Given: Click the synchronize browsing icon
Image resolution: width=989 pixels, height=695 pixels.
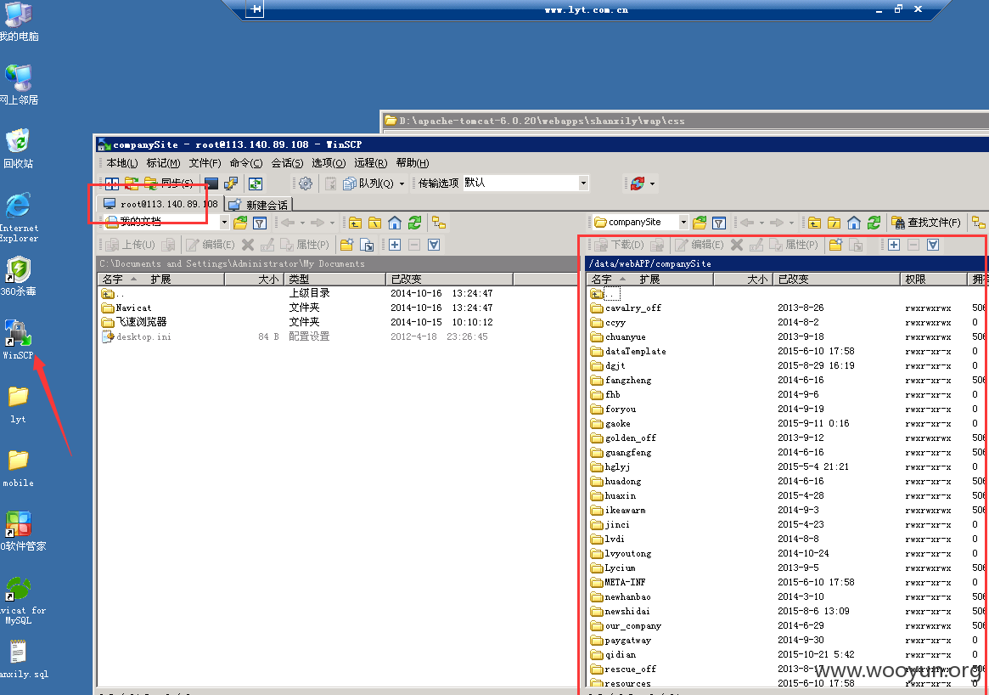Looking at the screenshot, I should pyautogui.click(x=256, y=184).
